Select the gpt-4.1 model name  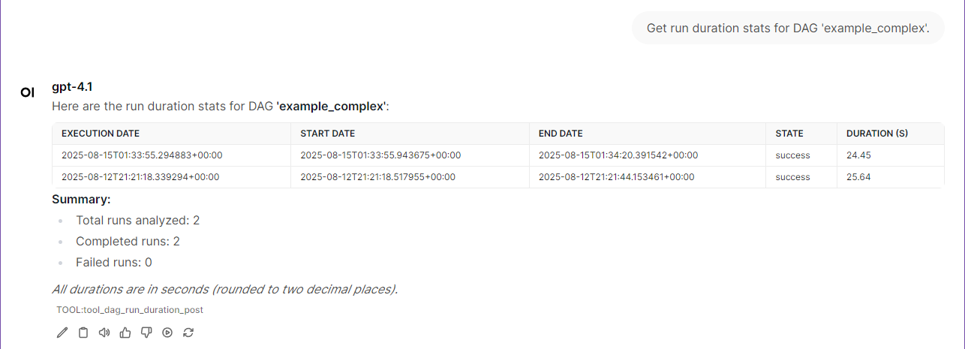[72, 86]
